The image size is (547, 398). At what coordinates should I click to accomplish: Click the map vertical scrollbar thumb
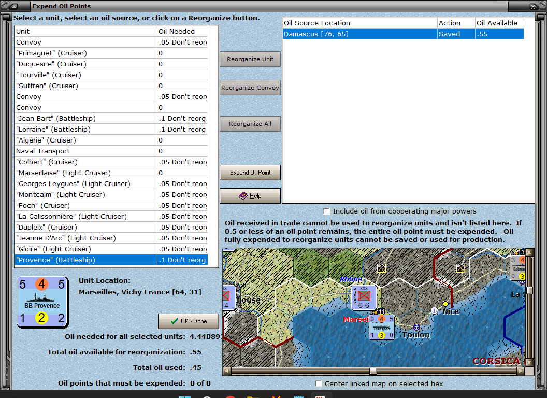click(x=529, y=290)
